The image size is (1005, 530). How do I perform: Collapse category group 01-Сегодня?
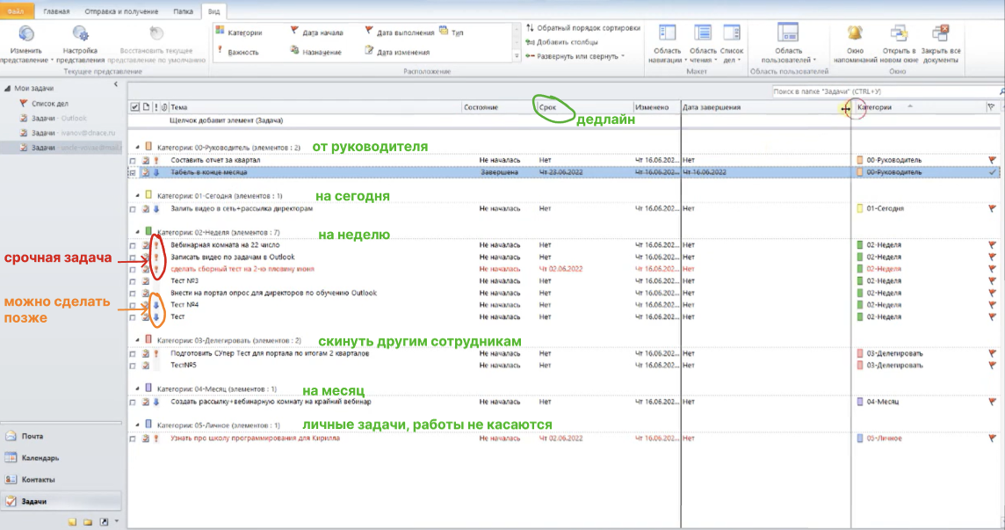[x=137, y=196]
